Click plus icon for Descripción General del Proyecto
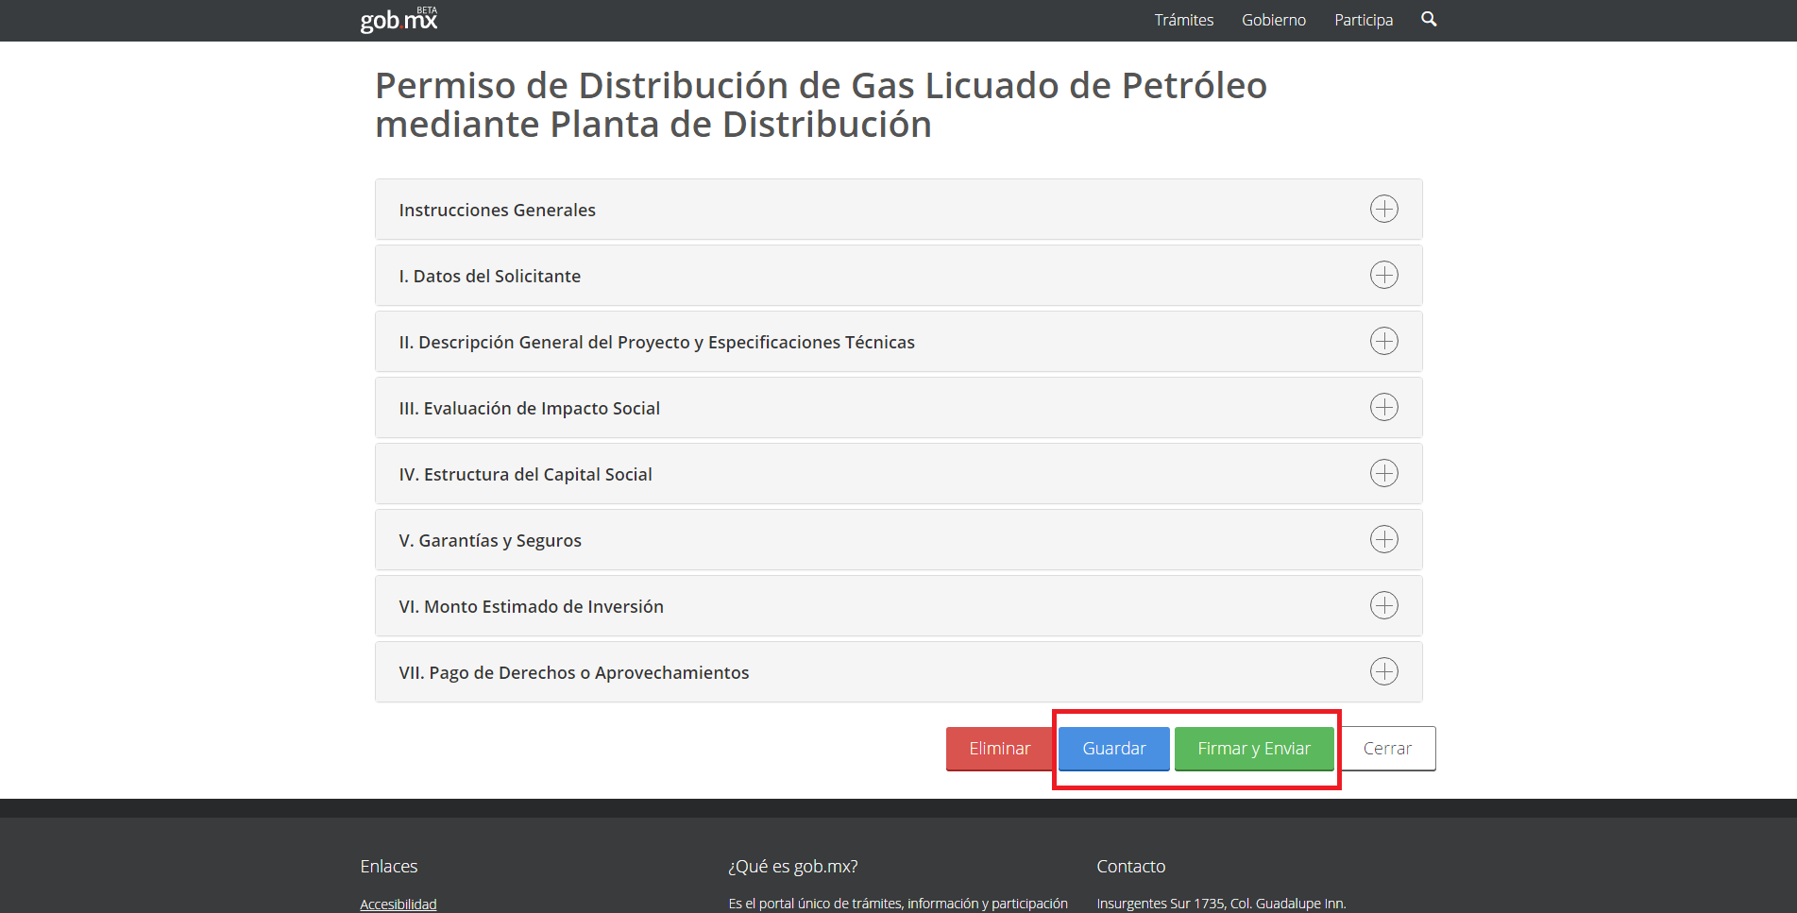Image resolution: width=1797 pixels, height=913 pixels. 1383,341
